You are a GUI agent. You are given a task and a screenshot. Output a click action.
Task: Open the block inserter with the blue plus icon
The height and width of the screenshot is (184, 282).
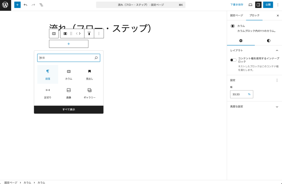click(x=17, y=5)
